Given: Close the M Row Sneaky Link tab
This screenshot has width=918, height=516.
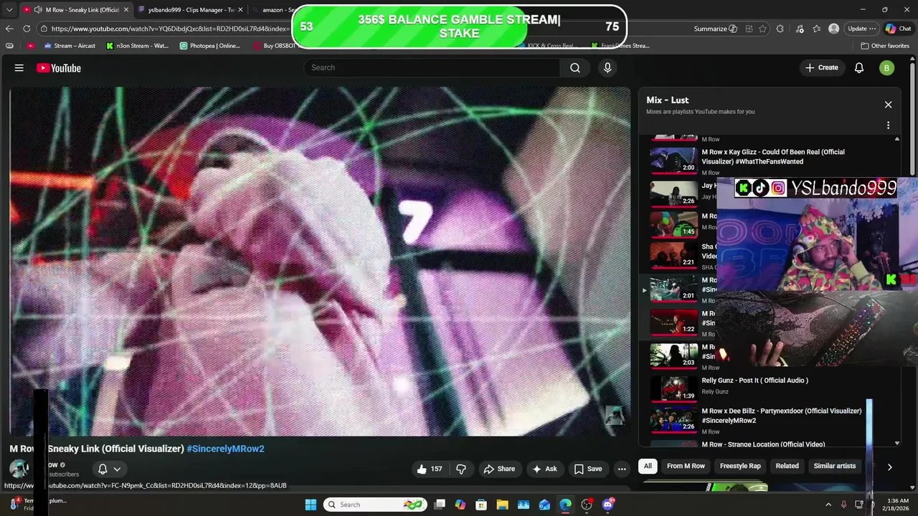Looking at the screenshot, I should click(x=126, y=10).
